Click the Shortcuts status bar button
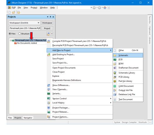The image size is (154, 135). pyautogui.click(x=143, y=122)
